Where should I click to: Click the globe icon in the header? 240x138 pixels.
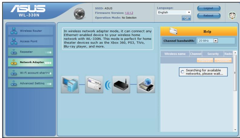(x=79, y=14)
